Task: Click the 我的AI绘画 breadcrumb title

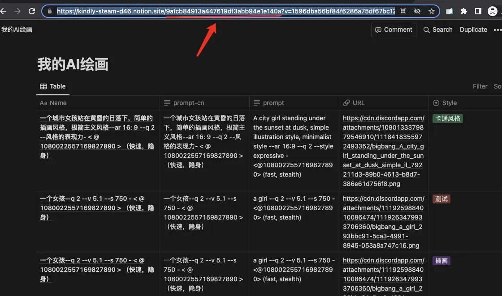Action: click(17, 30)
